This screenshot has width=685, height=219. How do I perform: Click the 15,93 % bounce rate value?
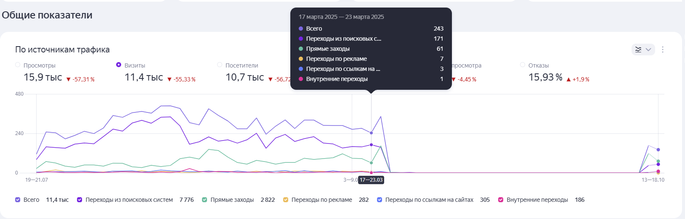[545, 78]
